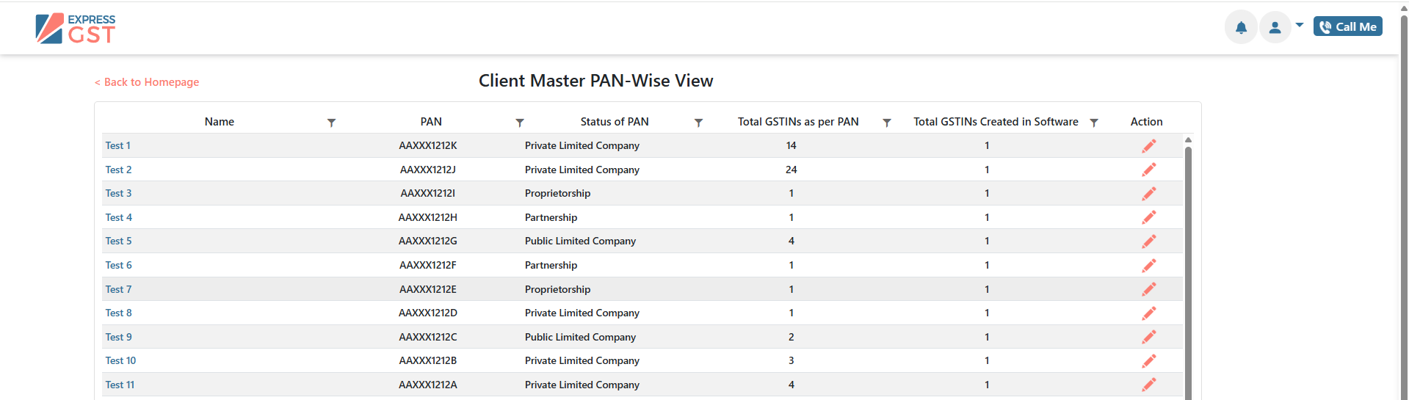Expand the profile dropdown arrow
This screenshot has height=400, width=1409.
coord(1300,25)
